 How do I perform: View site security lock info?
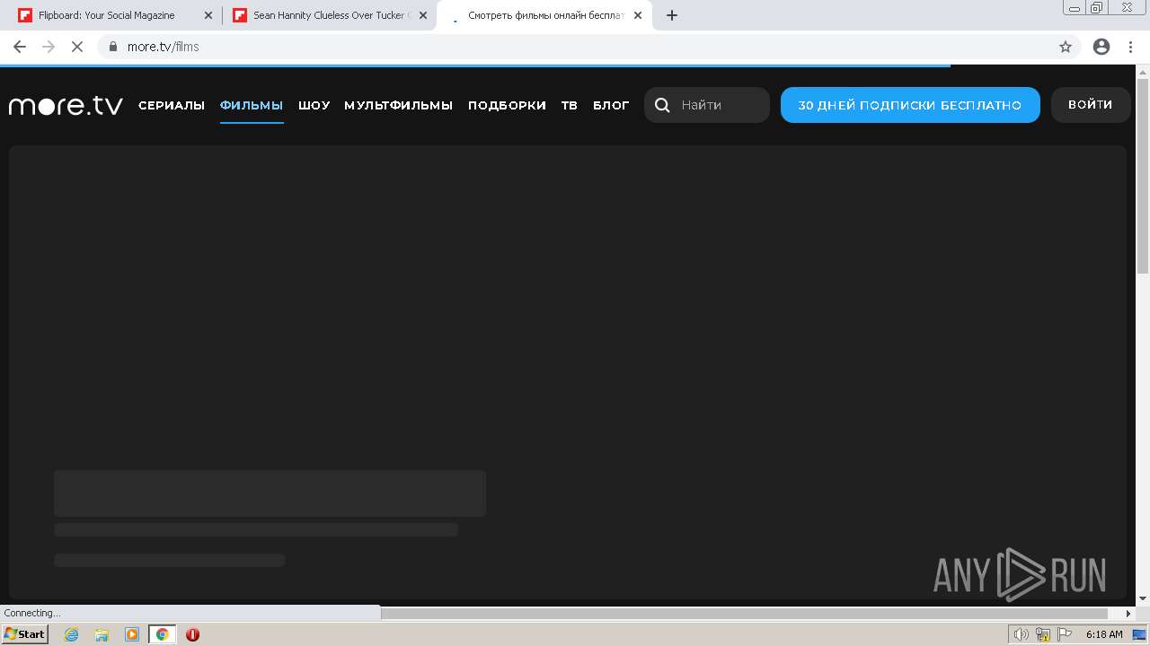[113, 47]
